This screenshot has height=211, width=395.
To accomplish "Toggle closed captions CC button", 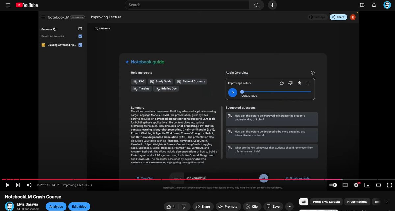I will click(345, 185).
